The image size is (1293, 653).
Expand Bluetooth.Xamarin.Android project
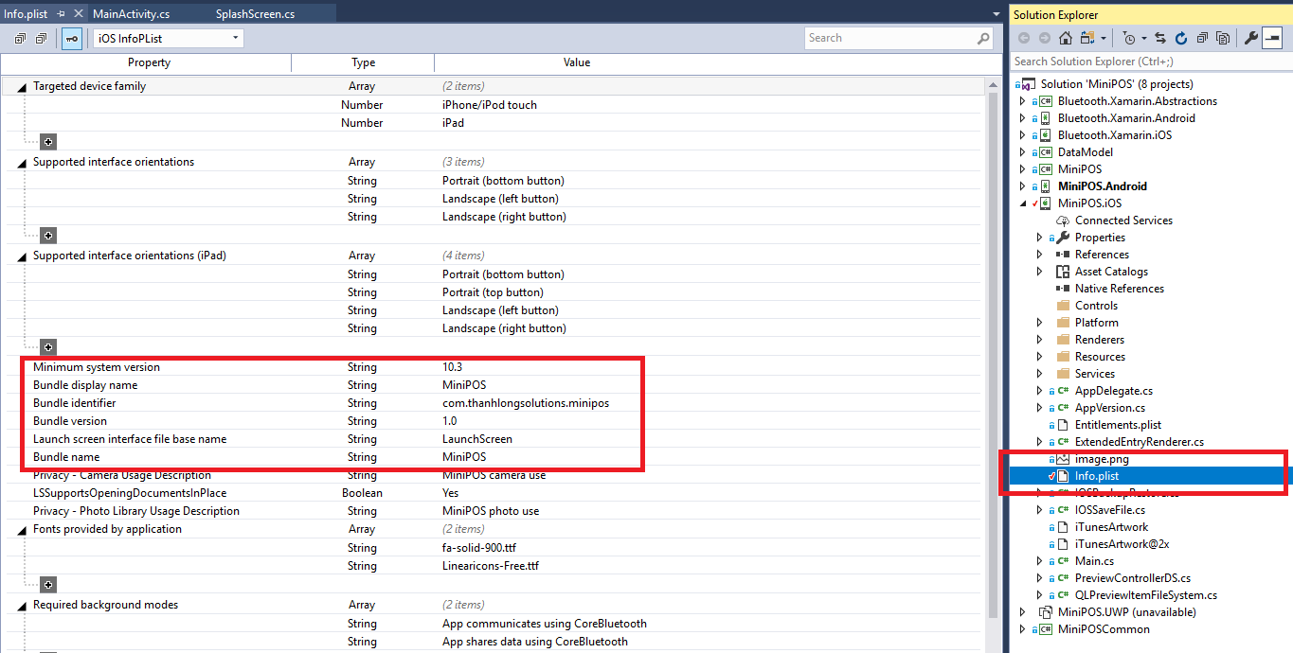pyautogui.click(x=1022, y=118)
